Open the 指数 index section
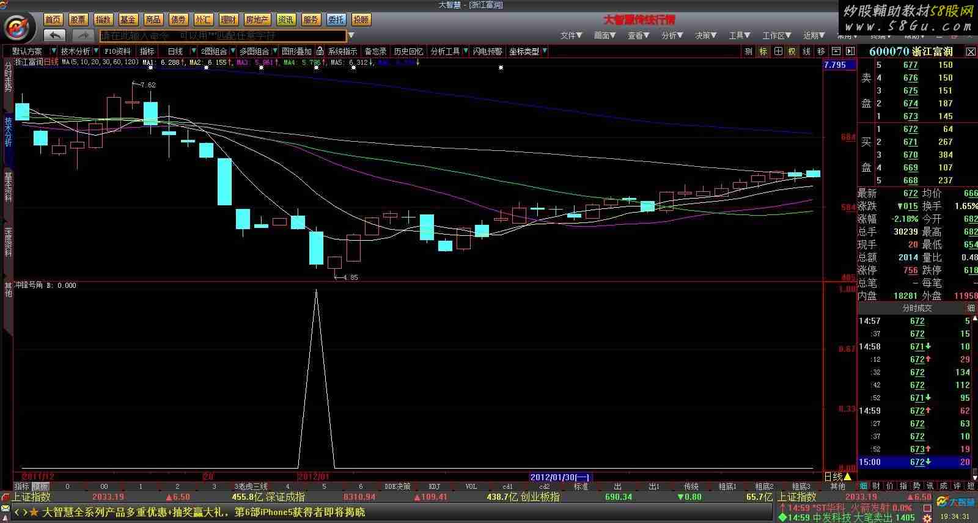The height and width of the screenshot is (523, 978). (103, 20)
